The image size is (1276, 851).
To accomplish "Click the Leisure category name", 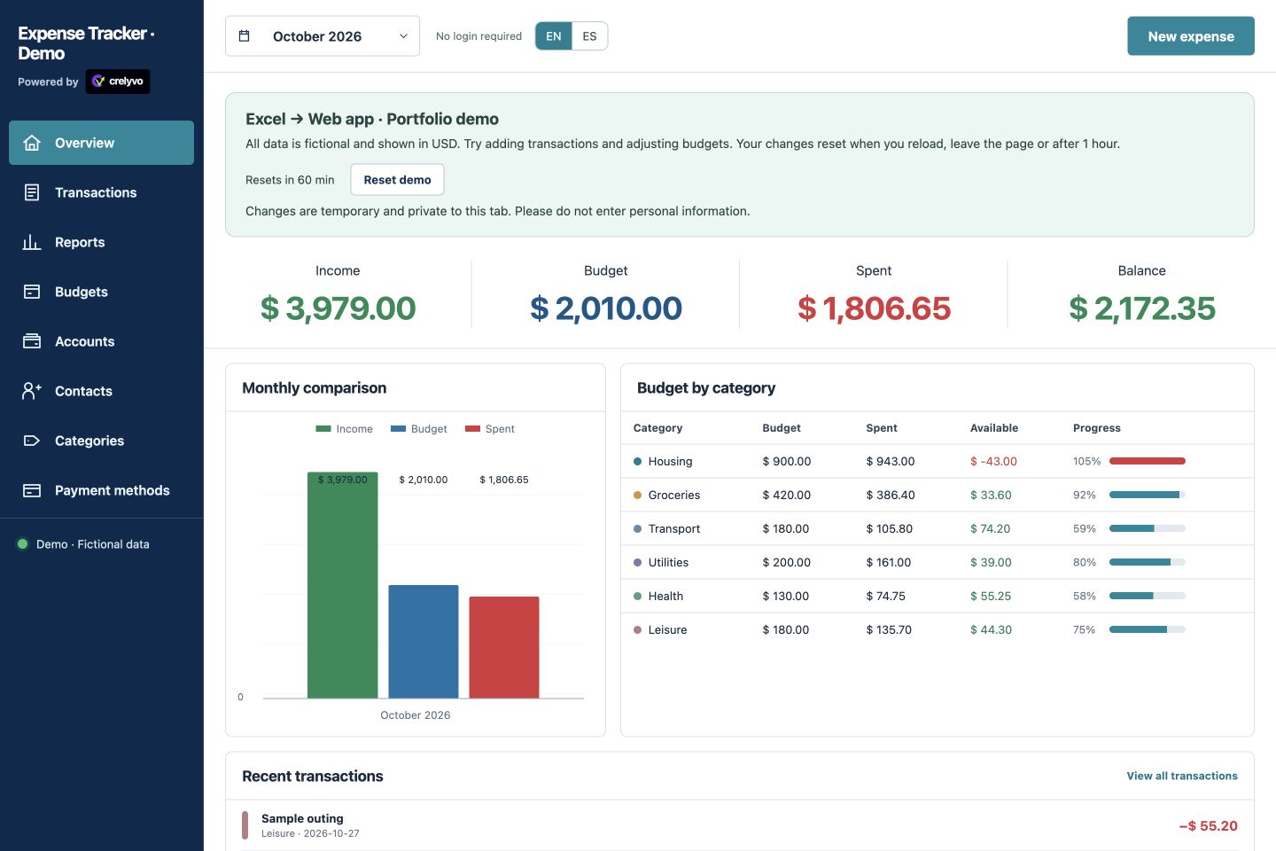I will tap(667, 629).
